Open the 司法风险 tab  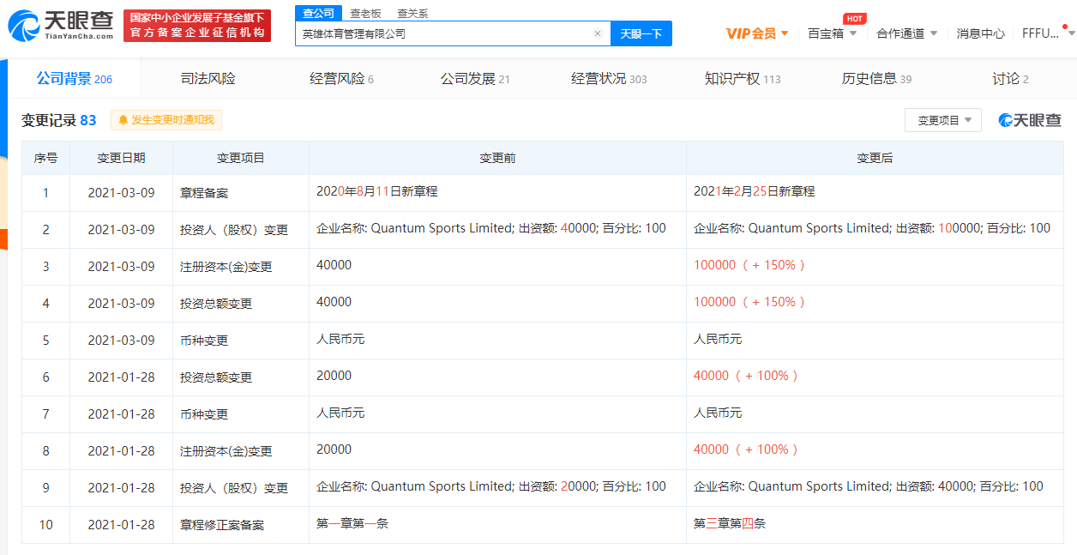[208, 79]
